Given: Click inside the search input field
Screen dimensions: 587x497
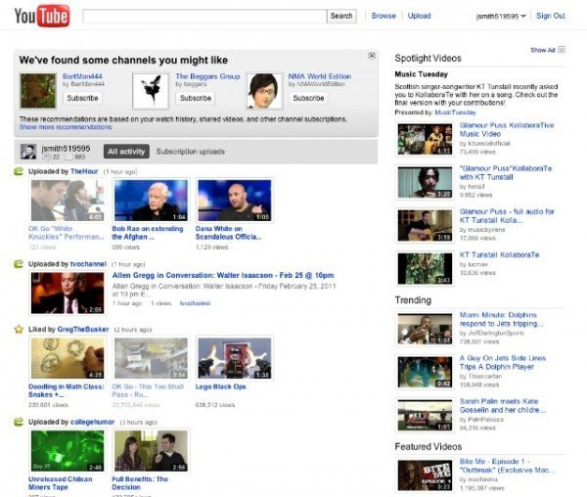Looking at the screenshot, I should [x=204, y=16].
